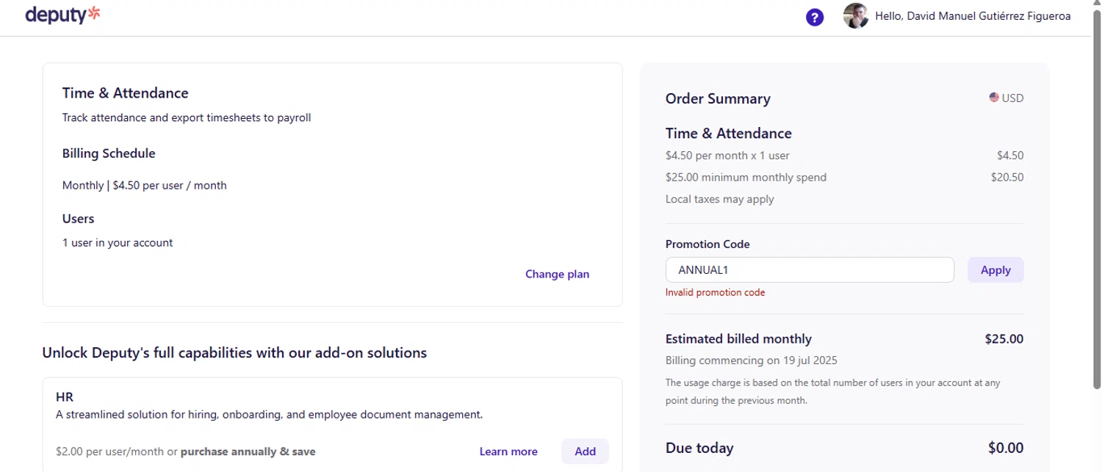This screenshot has height=472, width=1102.
Task: Click 'Invalid promotion code' error message
Action: (x=715, y=292)
